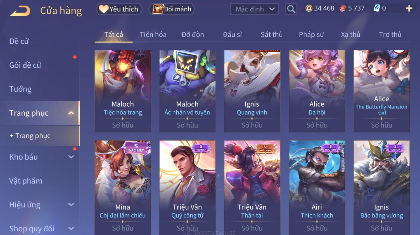Image resolution: width=420 pixels, height=235 pixels.
Task: Open the Mặc định sort dropdown
Action: coord(254,9)
